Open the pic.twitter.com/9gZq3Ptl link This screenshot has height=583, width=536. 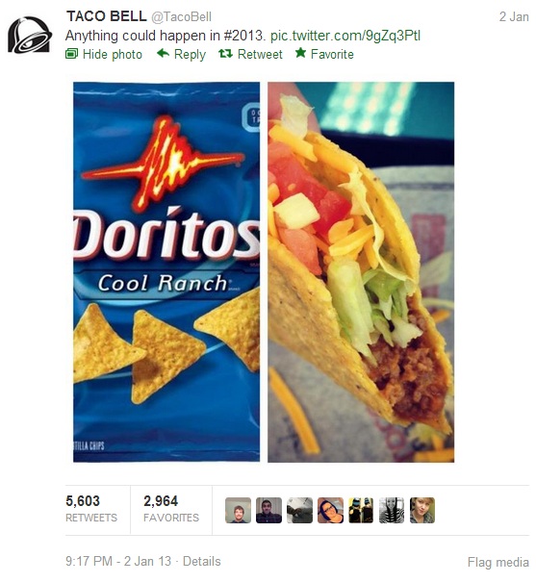(x=345, y=36)
